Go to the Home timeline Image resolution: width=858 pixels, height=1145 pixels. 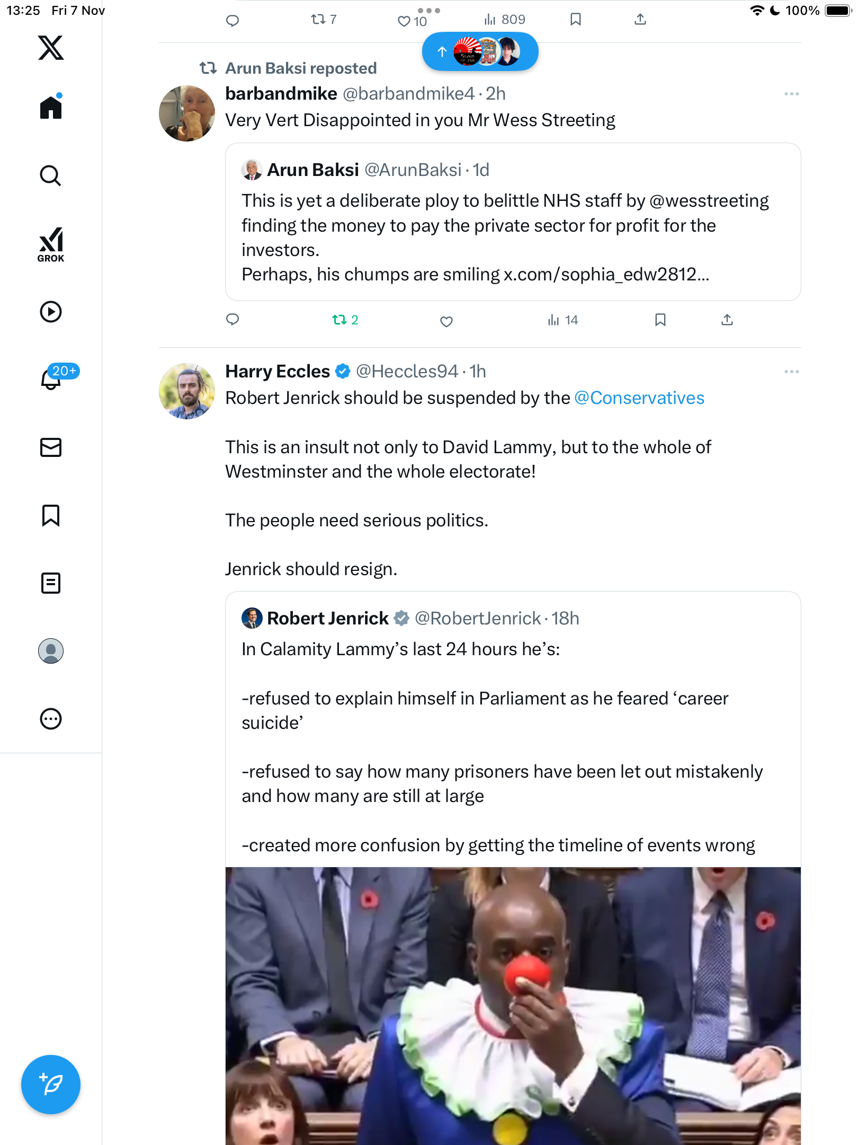point(51,108)
